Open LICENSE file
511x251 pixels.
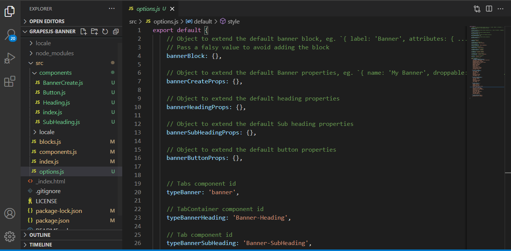[x=71, y=201]
